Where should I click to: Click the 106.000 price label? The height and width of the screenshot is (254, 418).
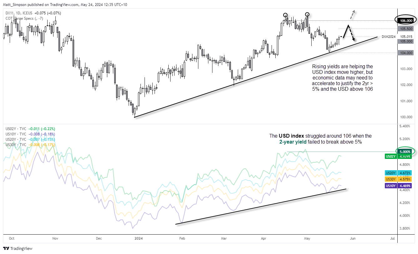[x=406, y=20]
